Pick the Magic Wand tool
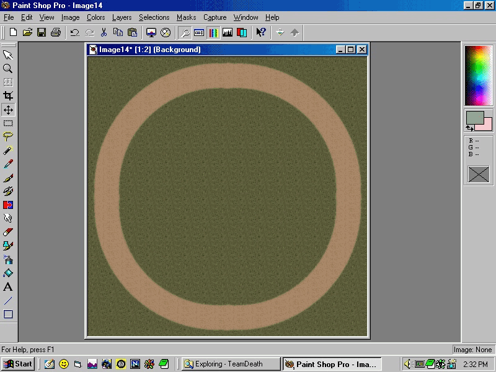The width and height of the screenshot is (496, 372). (8, 150)
